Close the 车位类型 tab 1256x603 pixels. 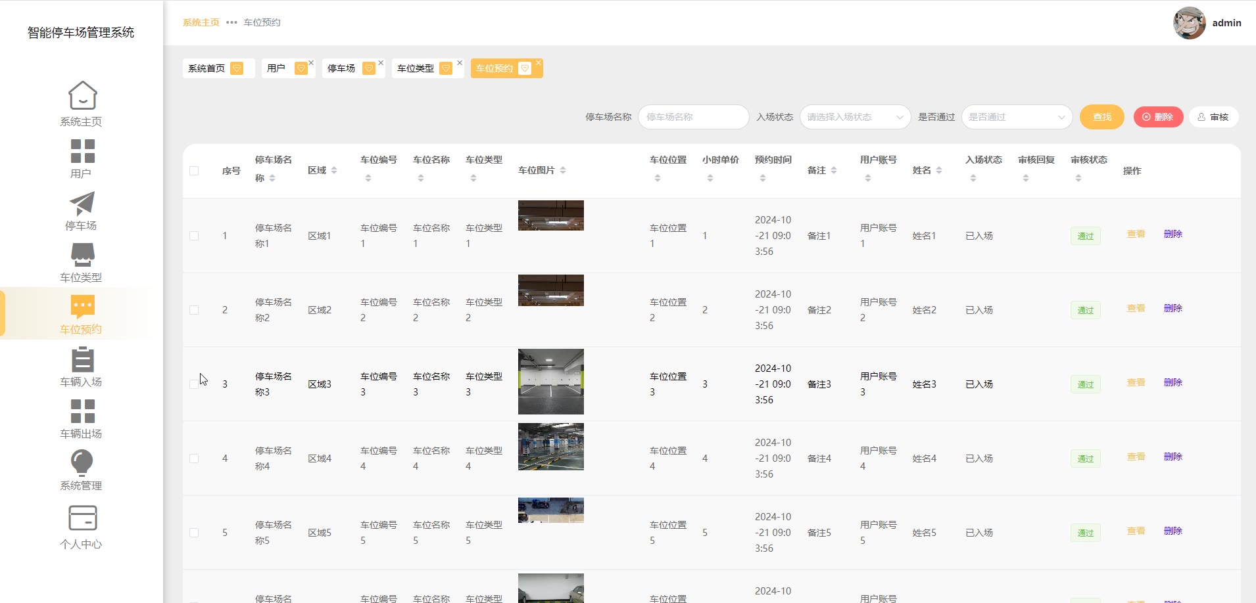coord(460,63)
